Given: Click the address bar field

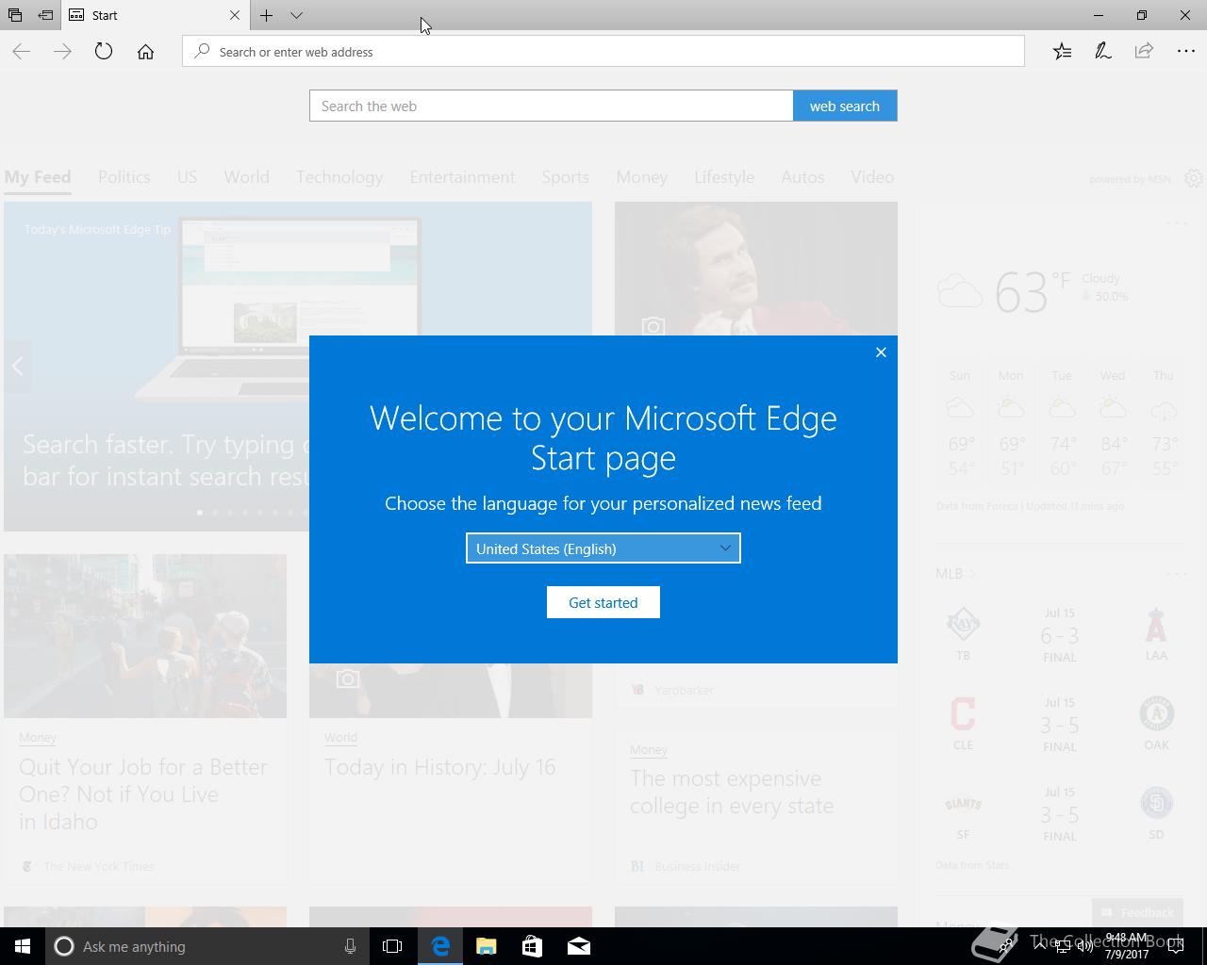Looking at the screenshot, I should (x=603, y=52).
